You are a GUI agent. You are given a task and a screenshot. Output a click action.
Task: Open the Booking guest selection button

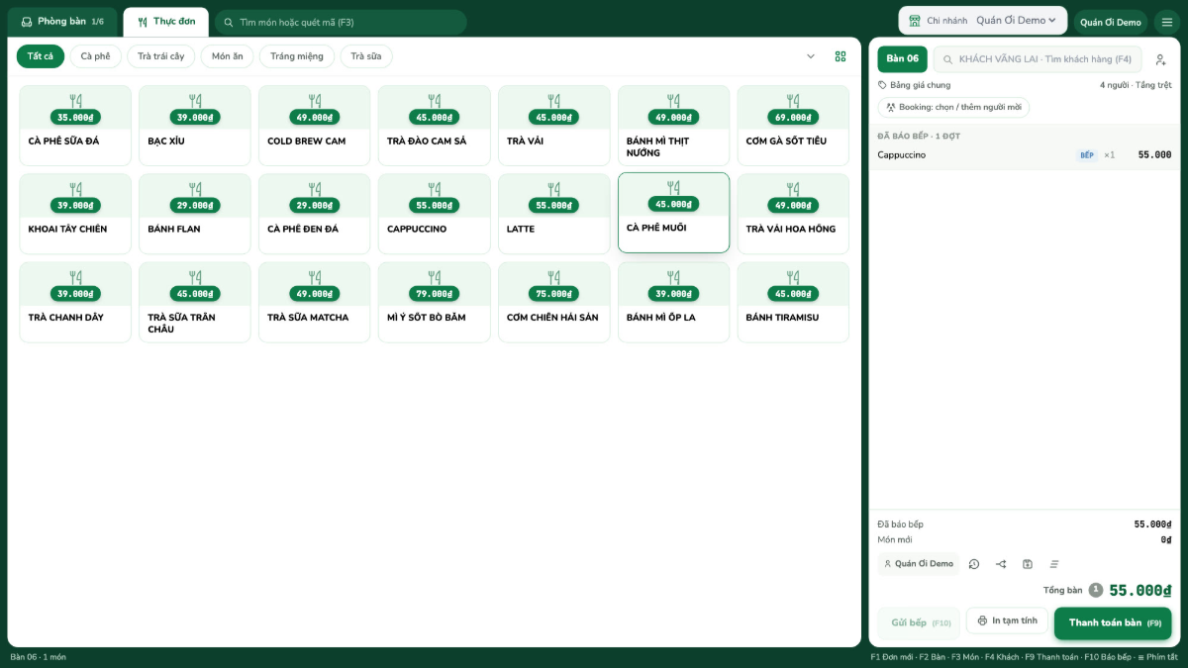[x=953, y=107]
